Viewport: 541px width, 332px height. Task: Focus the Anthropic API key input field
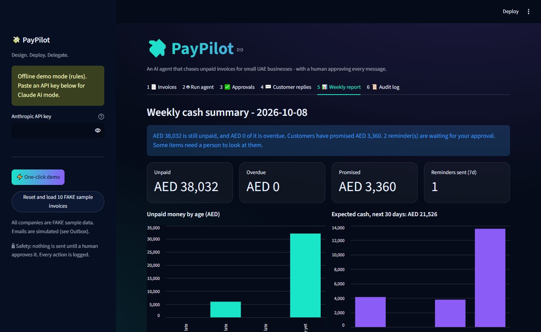(x=52, y=130)
